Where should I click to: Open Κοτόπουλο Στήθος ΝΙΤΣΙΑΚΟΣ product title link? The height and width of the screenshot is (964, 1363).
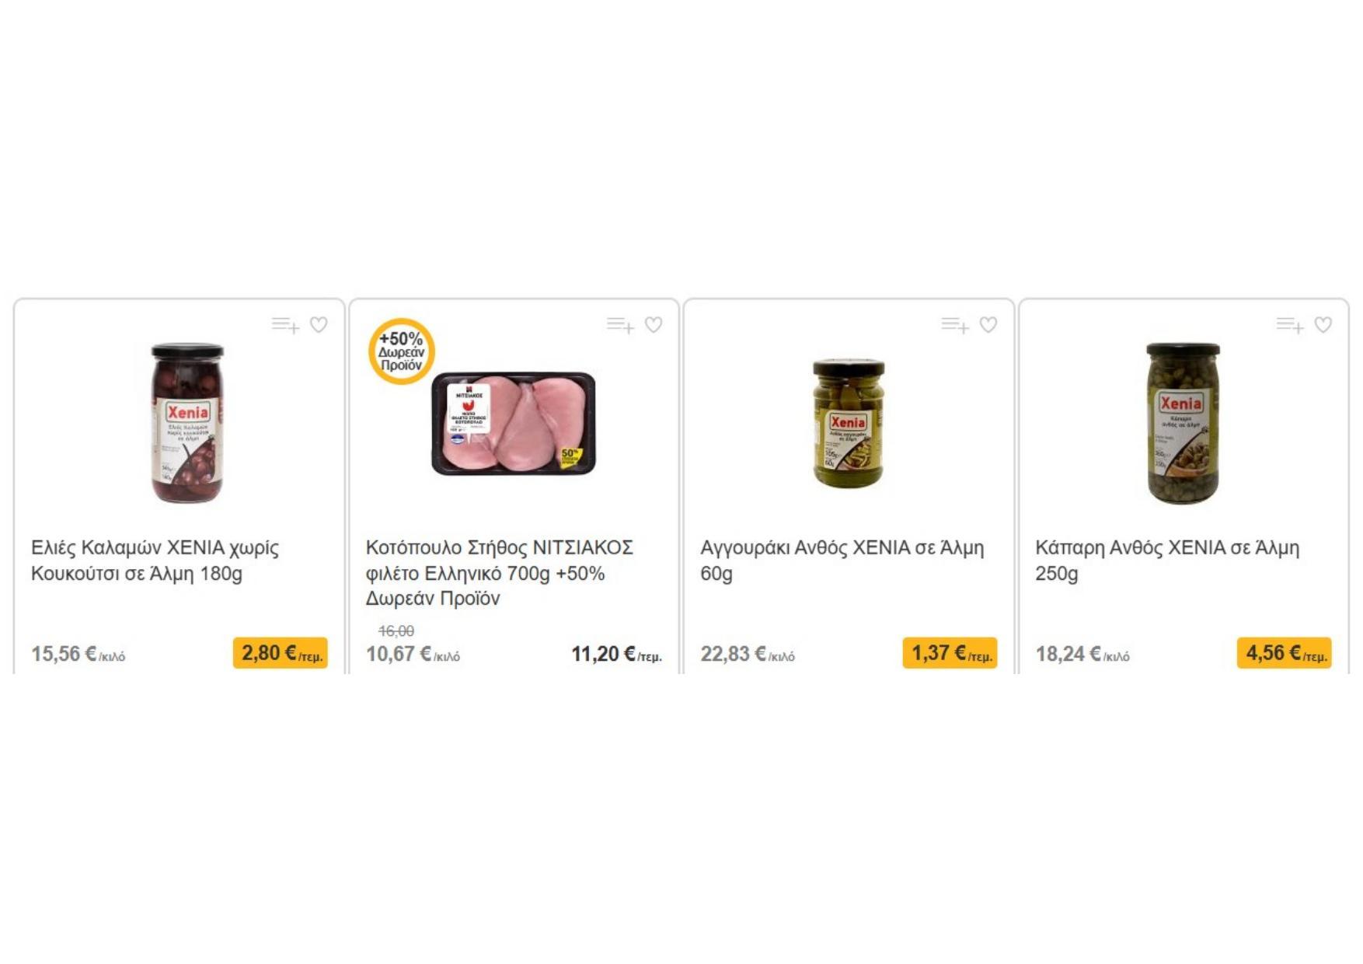(500, 573)
